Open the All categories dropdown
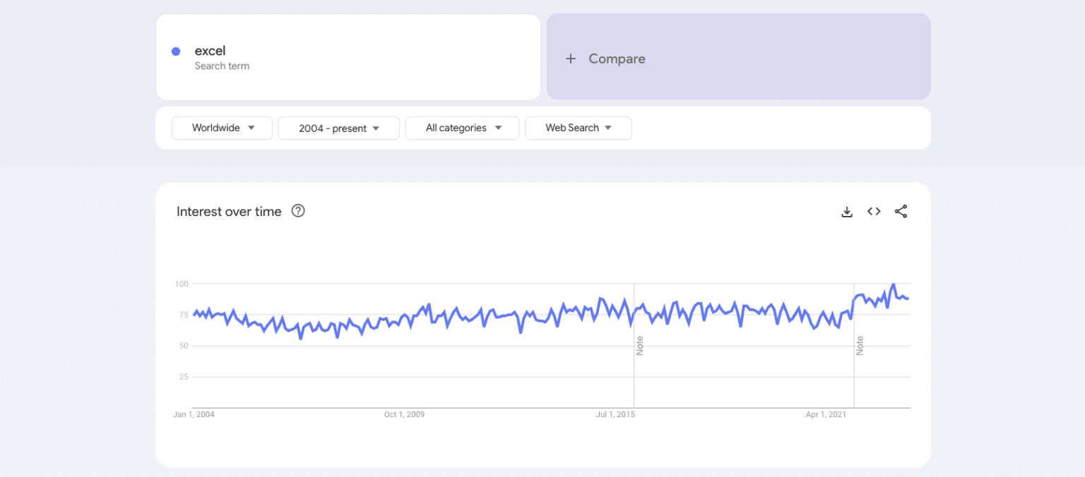This screenshot has height=477, width=1085. click(462, 128)
